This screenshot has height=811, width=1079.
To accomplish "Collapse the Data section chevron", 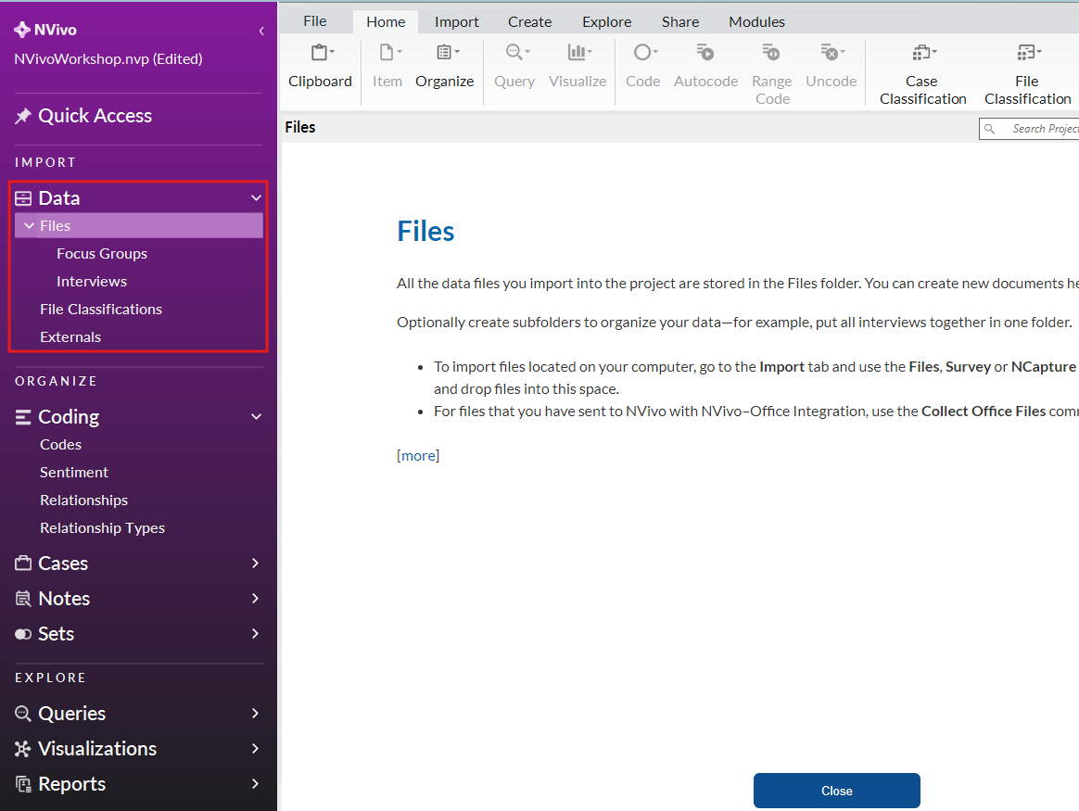I will pos(256,198).
